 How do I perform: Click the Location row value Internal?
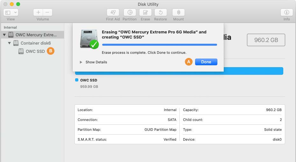170,110
